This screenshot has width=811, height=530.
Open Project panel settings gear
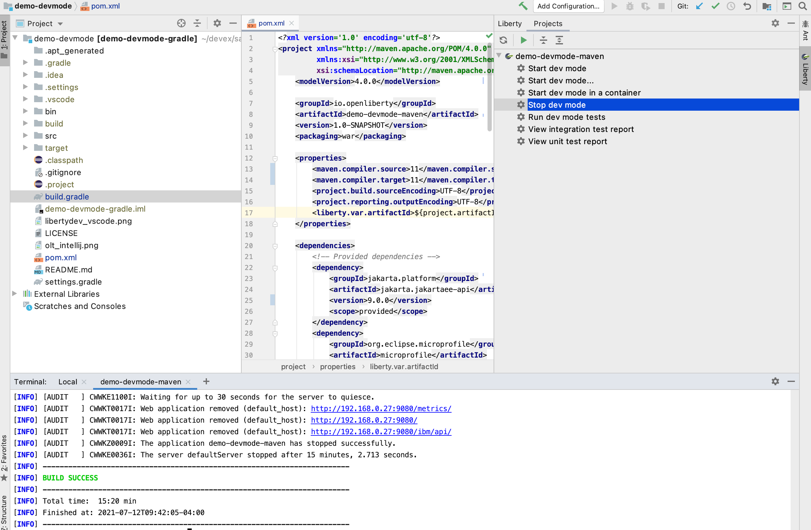[x=217, y=23]
